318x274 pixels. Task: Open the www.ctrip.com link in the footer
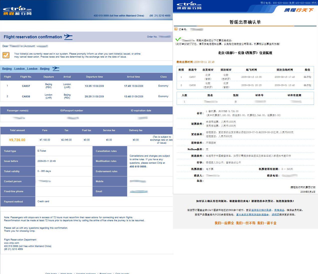[x=12, y=243]
